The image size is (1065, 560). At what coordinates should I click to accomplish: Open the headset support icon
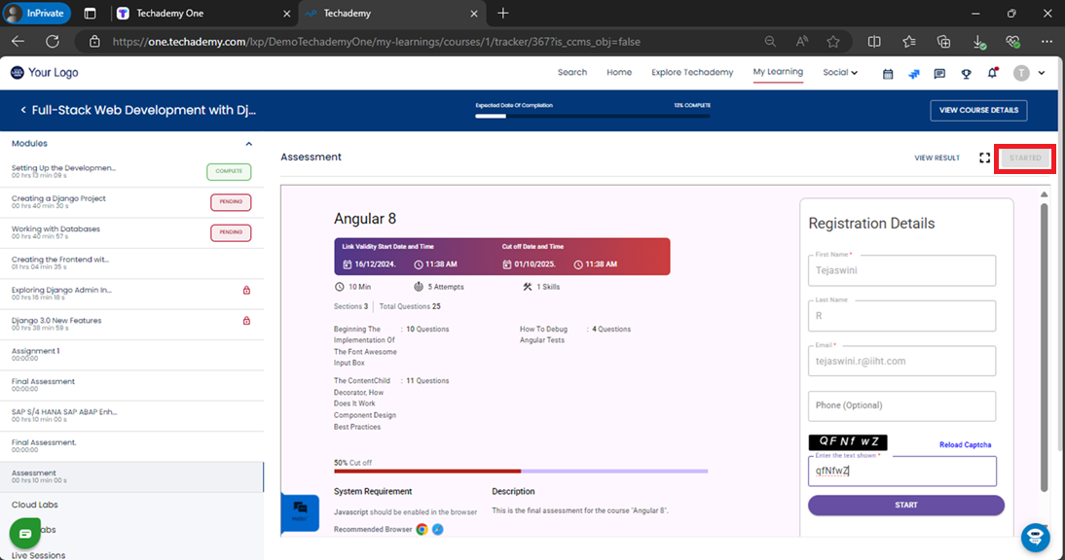click(x=1035, y=537)
